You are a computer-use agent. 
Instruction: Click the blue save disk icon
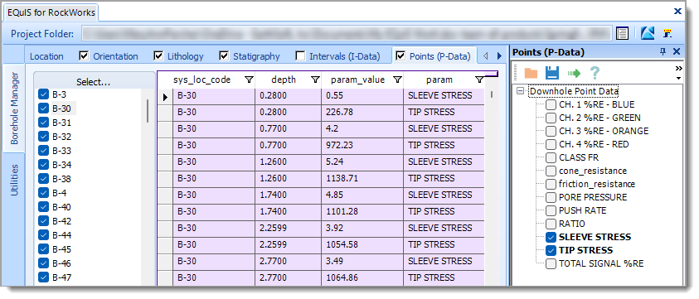pos(552,73)
